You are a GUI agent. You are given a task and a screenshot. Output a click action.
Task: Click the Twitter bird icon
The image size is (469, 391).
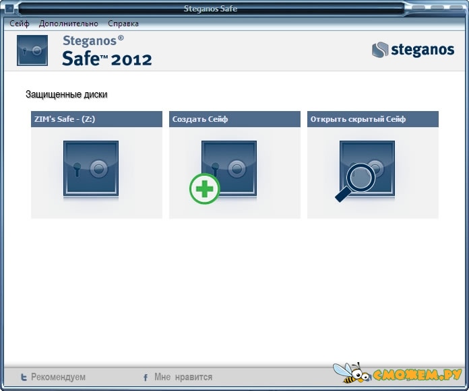(24, 378)
